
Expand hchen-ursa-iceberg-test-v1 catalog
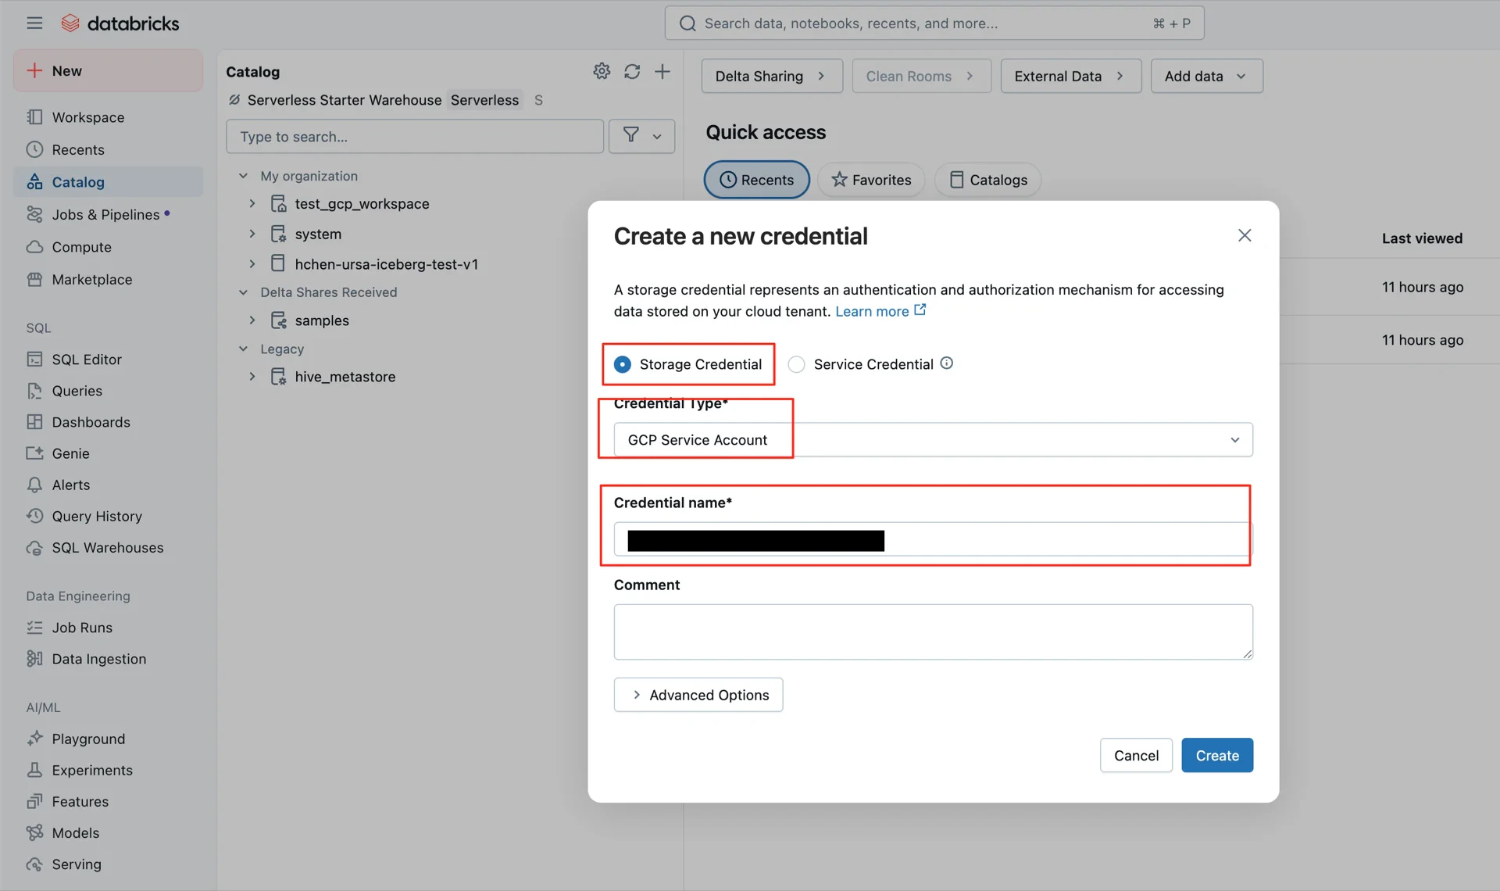pos(252,264)
